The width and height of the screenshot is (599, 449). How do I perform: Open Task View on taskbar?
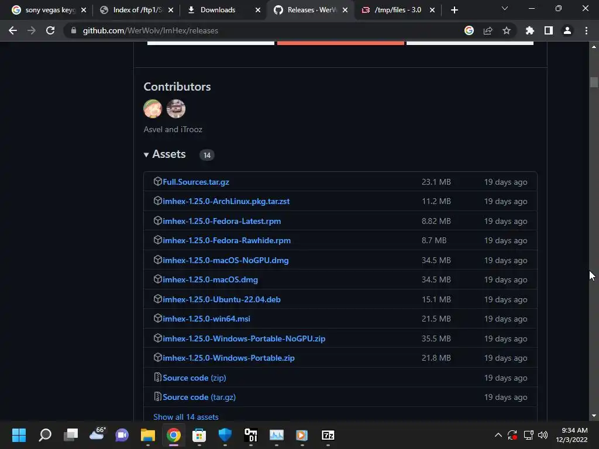[71, 435]
